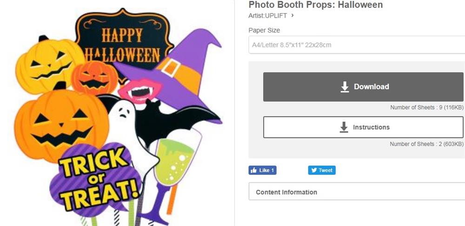Click the Instructions button text

(x=371, y=127)
